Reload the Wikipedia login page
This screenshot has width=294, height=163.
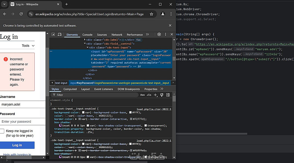pyautogui.click(x=21, y=14)
